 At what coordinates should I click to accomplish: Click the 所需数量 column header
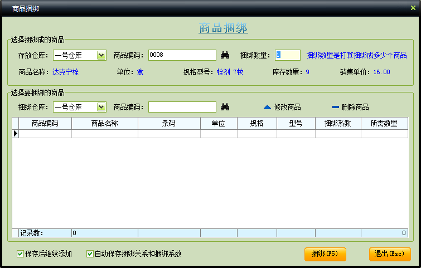tap(384, 124)
